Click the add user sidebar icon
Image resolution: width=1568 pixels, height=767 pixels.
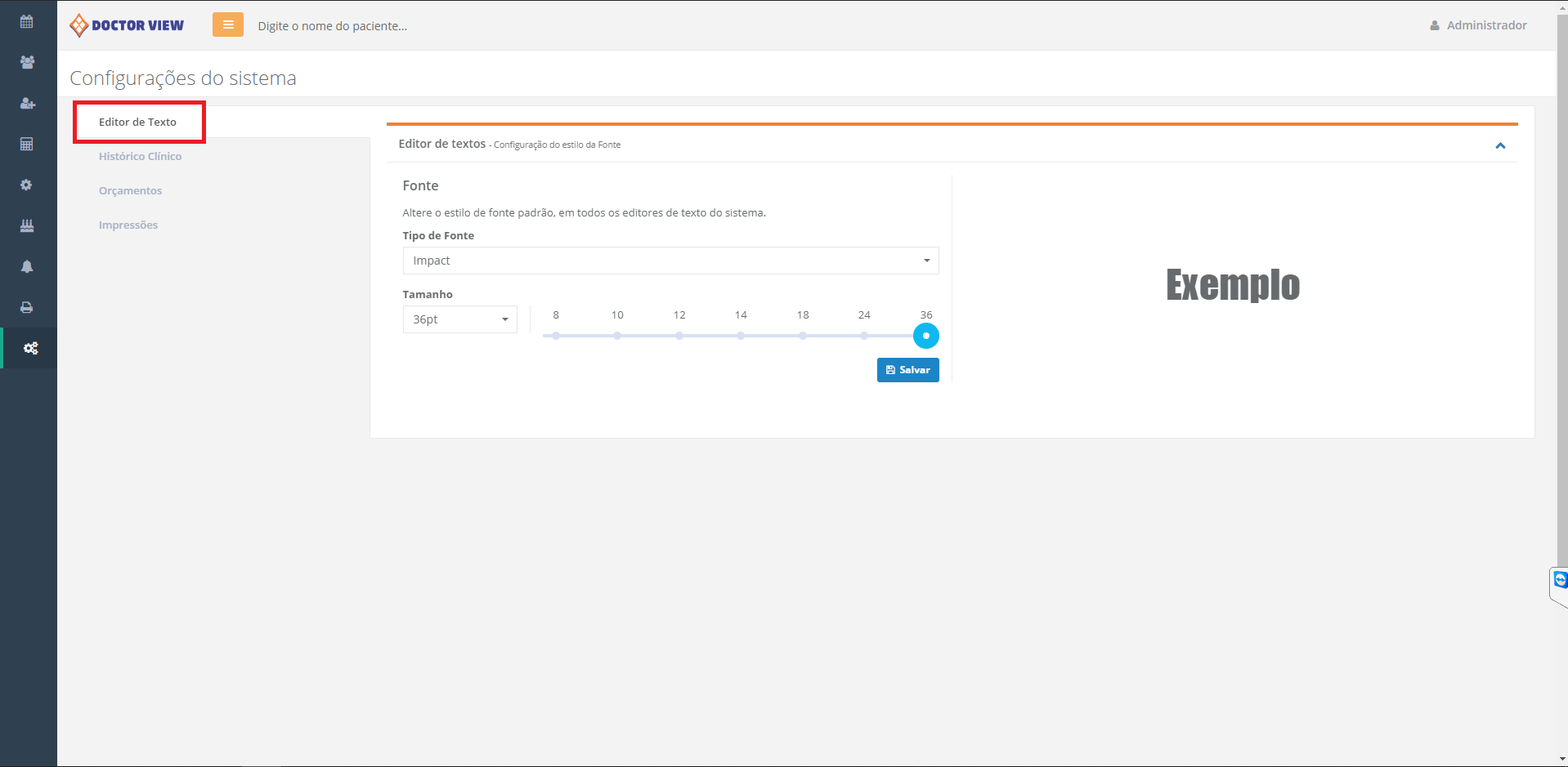pyautogui.click(x=27, y=104)
